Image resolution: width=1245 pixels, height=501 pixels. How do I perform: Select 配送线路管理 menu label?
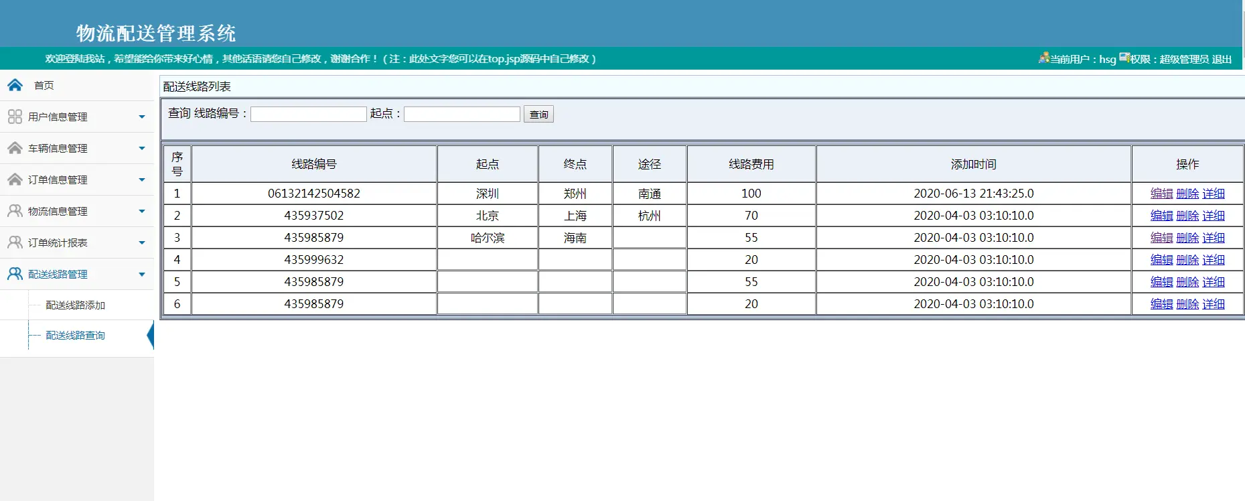58,274
